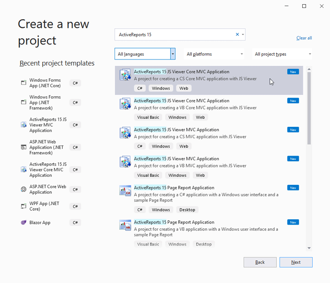Click Windows Forms App (.NET Framework) recent icon
This screenshot has width=330, height=283.
pos(24,102)
